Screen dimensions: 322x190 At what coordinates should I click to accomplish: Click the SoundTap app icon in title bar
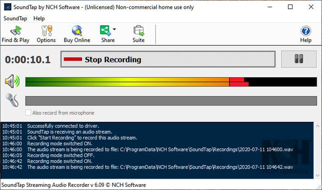pos(7,7)
